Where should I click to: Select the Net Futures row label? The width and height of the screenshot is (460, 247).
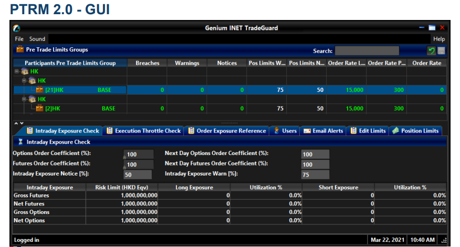(x=29, y=203)
